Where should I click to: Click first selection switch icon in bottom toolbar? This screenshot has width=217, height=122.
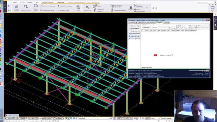(x=5, y=118)
